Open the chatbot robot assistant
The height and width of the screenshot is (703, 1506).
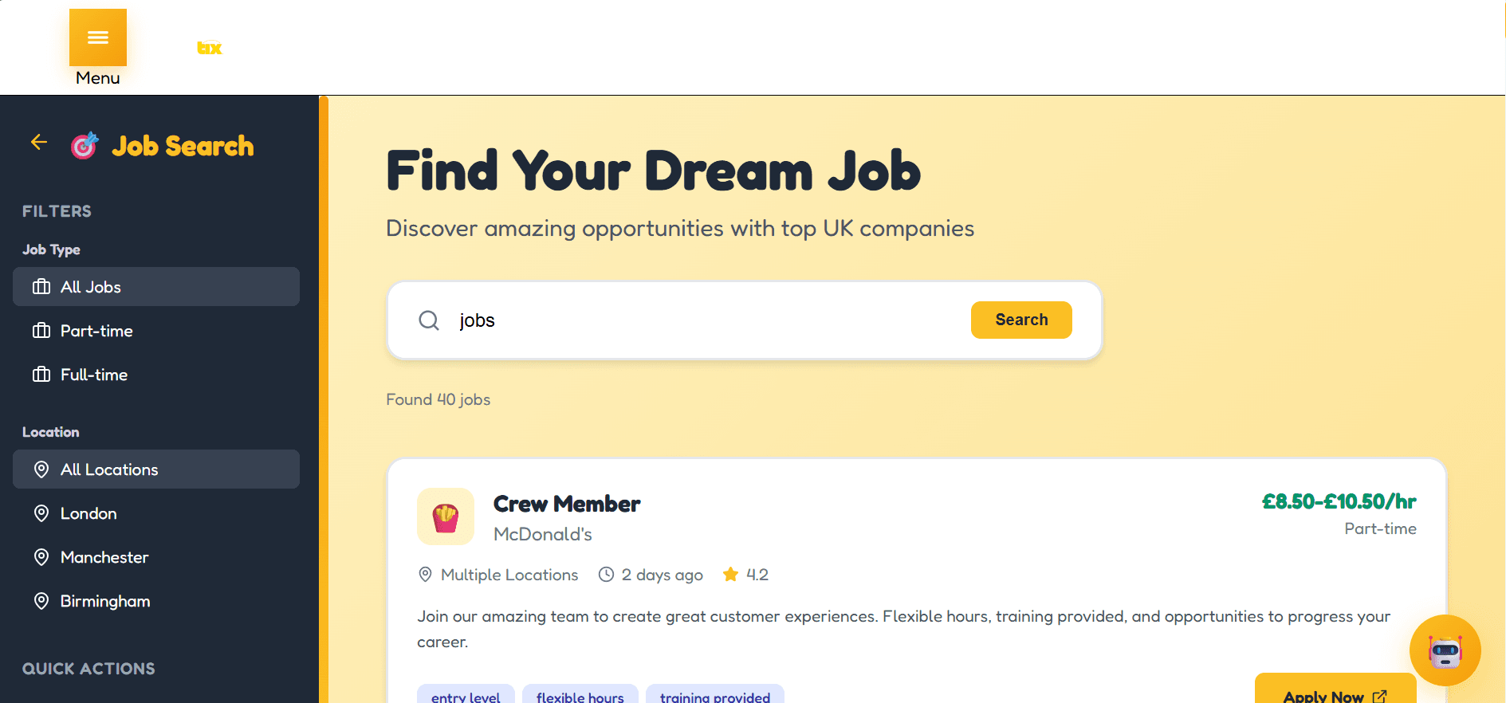click(1445, 650)
